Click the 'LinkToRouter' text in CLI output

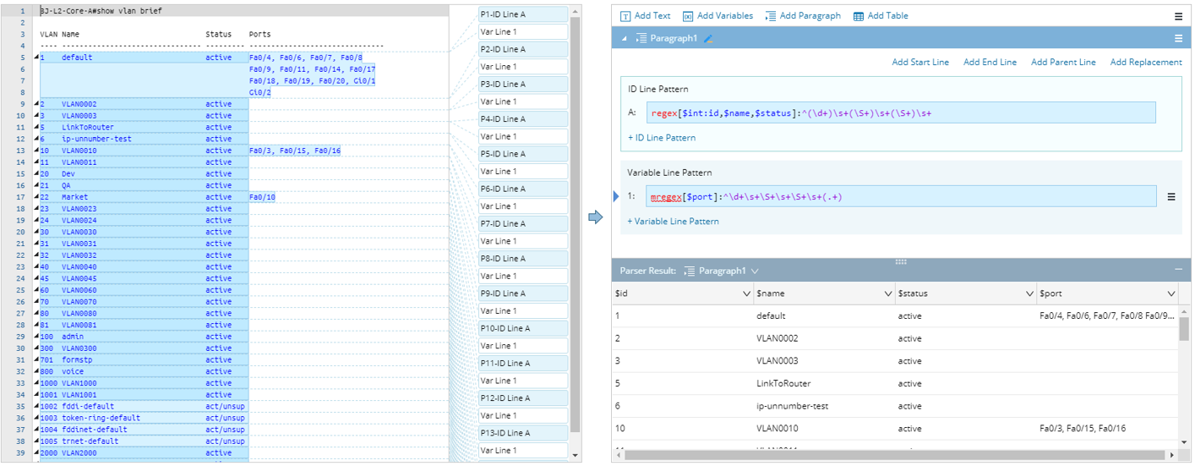(87, 128)
